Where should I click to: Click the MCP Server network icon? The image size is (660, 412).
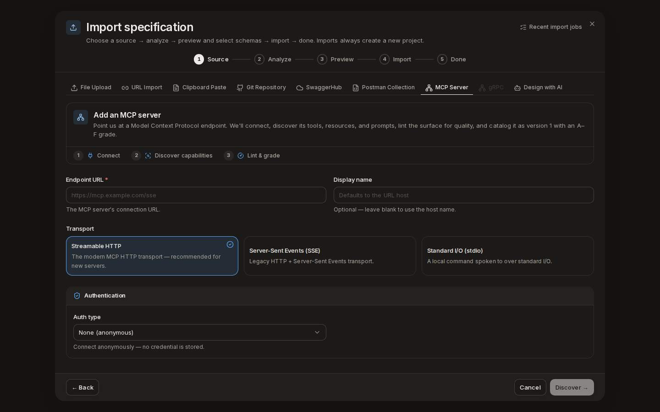429,88
